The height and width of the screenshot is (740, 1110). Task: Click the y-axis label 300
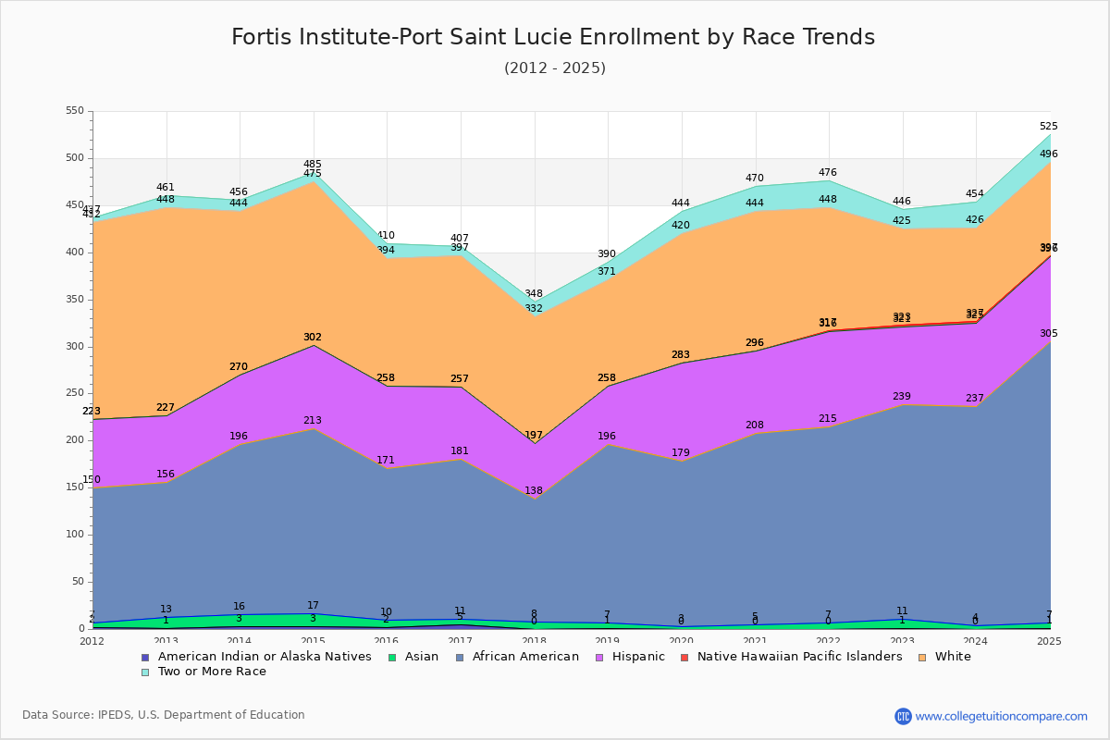coord(75,347)
